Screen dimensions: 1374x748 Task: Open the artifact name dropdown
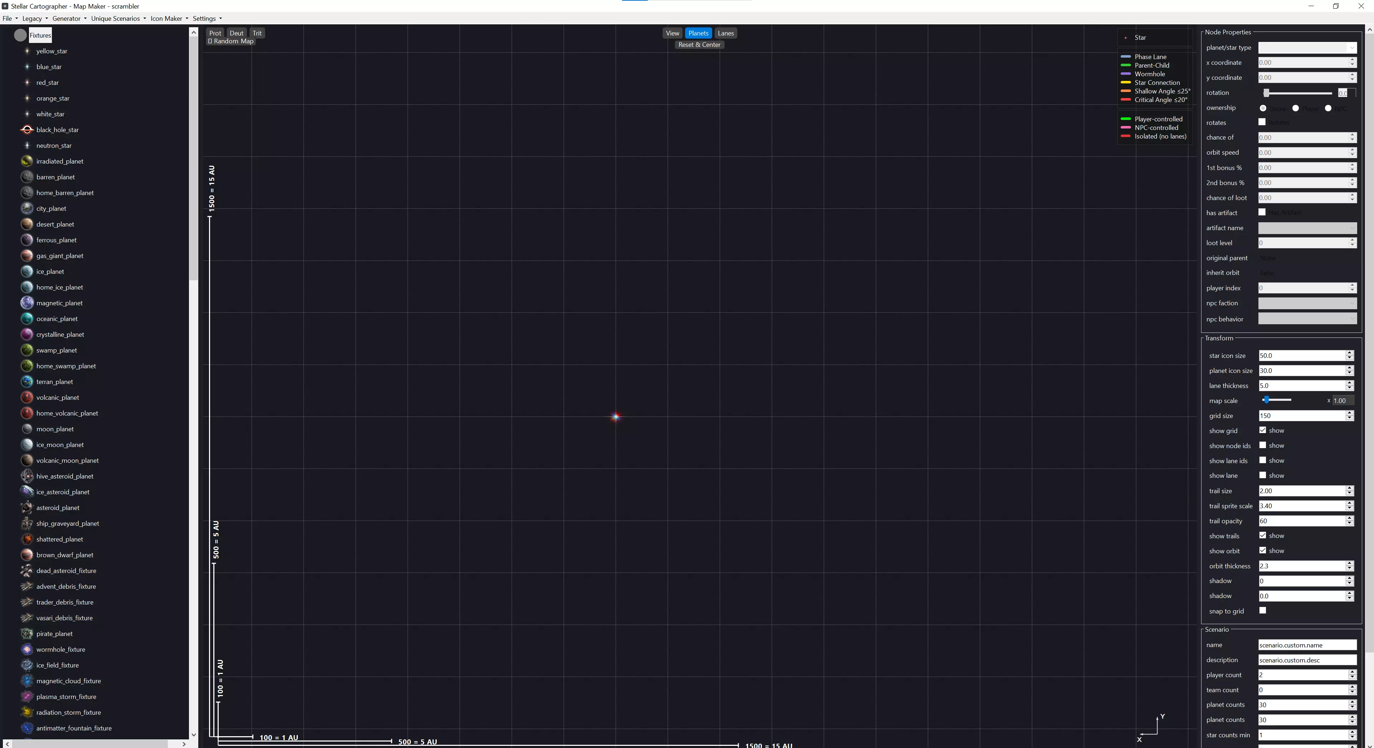(1307, 228)
